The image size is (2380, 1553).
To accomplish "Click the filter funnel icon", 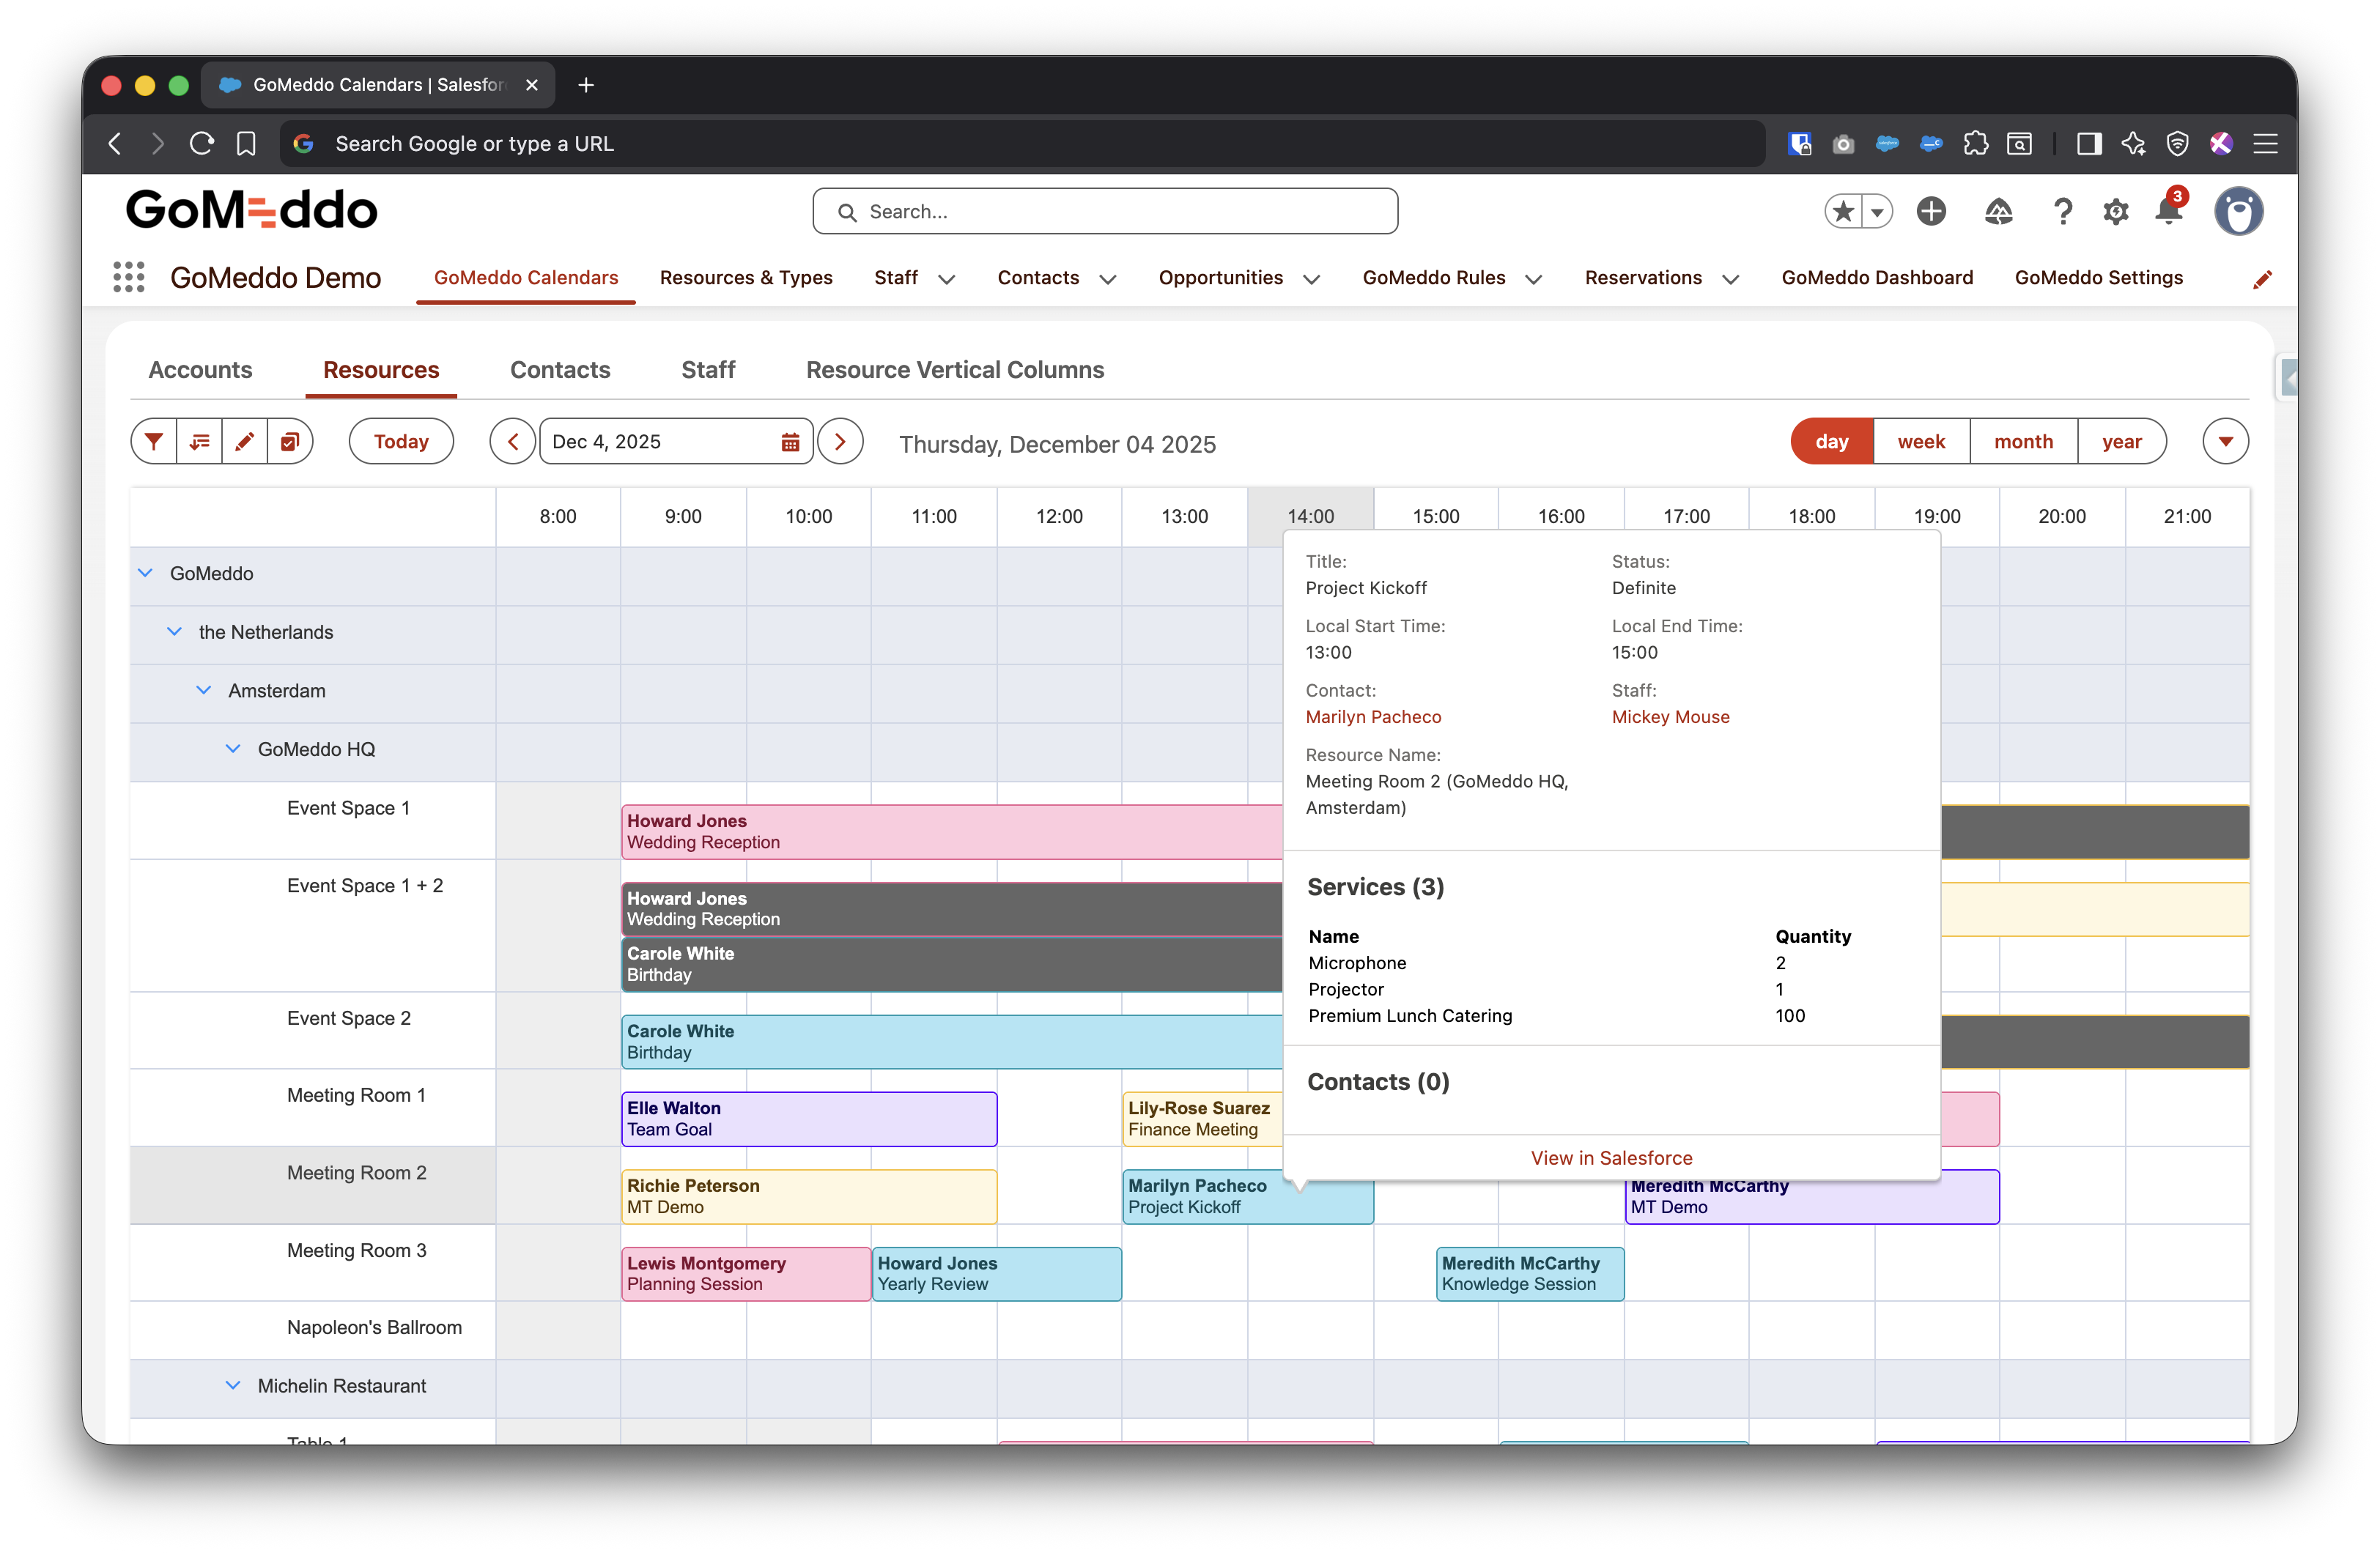I will tap(154, 441).
